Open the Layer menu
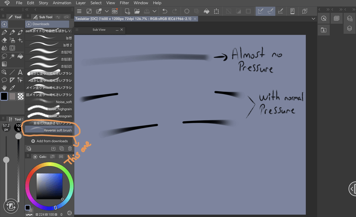This screenshot has width=356, height=217. click(x=80, y=3)
